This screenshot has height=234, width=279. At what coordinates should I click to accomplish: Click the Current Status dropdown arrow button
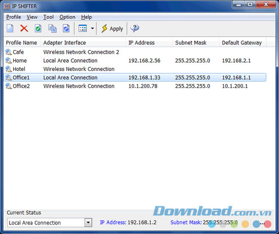point(88,223)
